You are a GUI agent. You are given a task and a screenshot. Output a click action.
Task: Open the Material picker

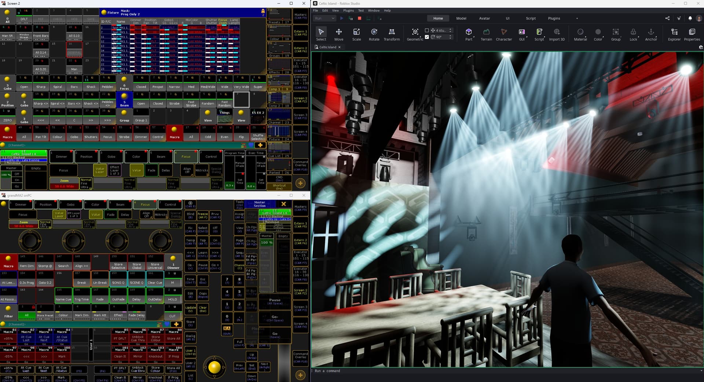coord(580,34)
